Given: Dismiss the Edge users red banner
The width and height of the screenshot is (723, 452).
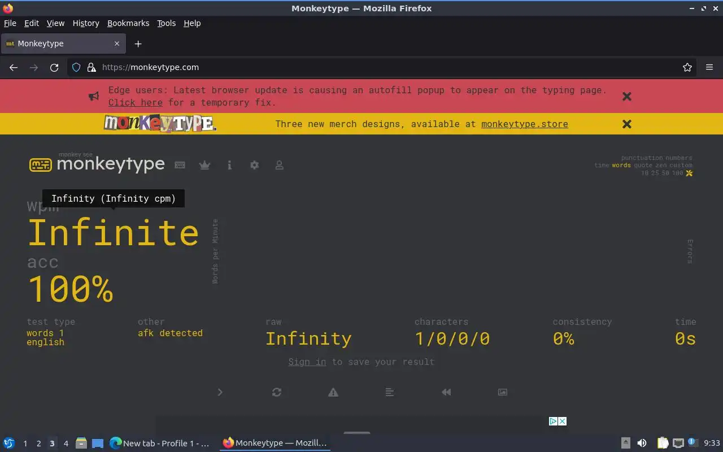Looking at the screenshot, I should (626, 96).
